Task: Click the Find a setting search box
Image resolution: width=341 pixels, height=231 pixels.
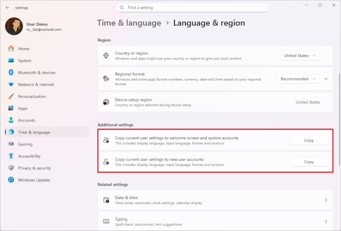Action: tap(193, 8)
